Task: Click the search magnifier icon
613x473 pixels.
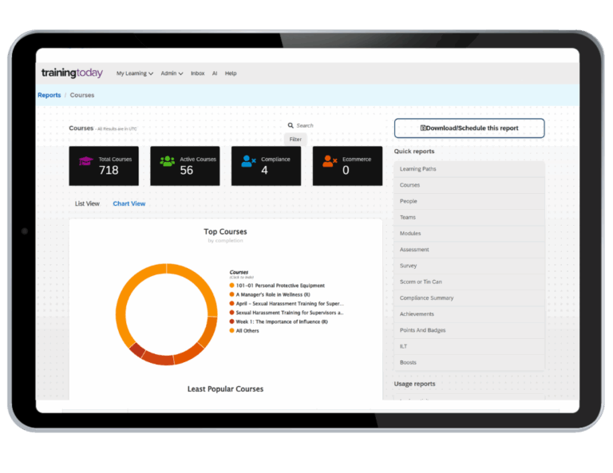Action: [291, 125]
